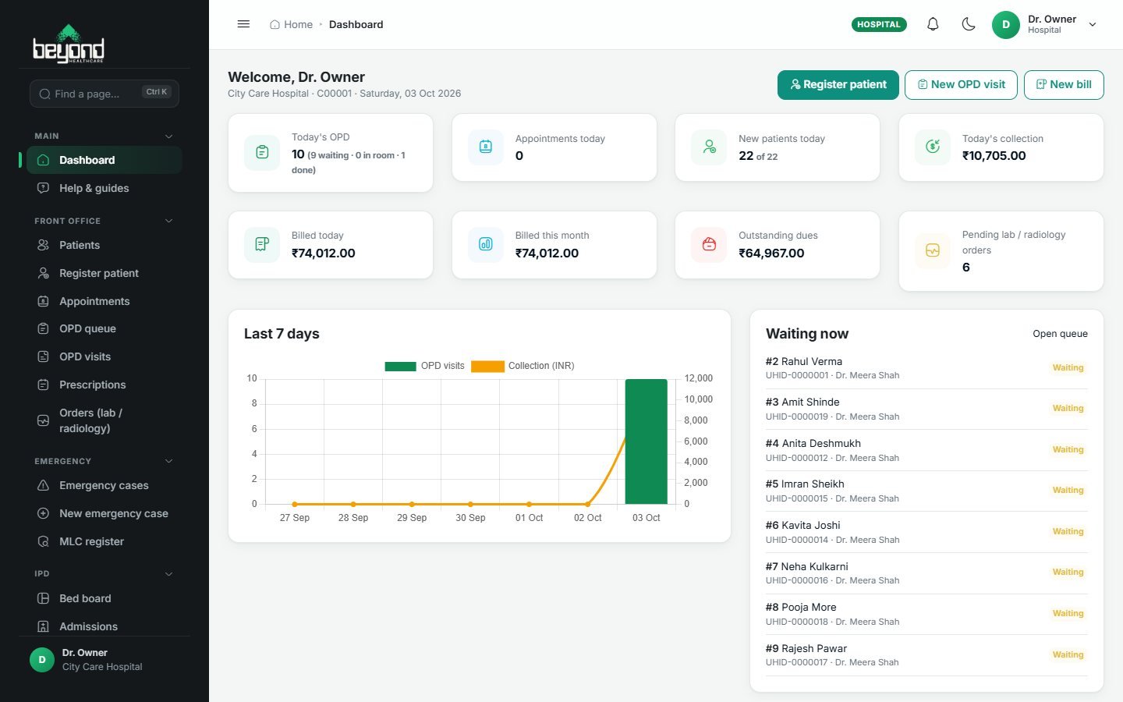Open the notifications bell

[933, 24]
